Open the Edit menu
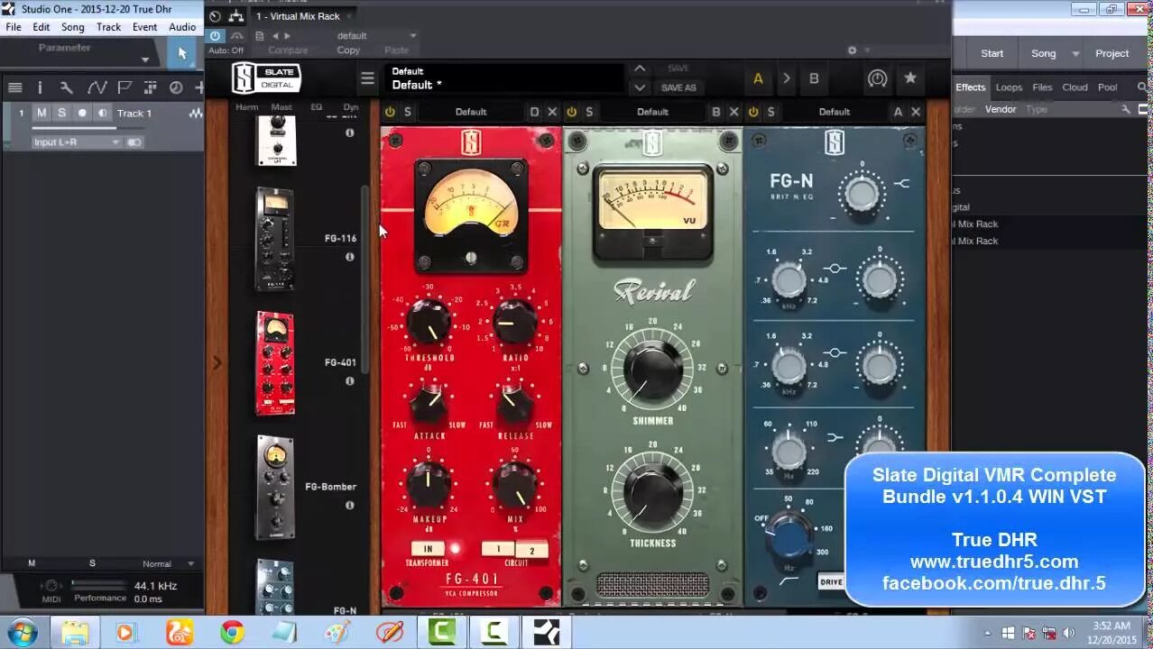This screenshot has width=1153, height=649. click(x=42, y=27)
